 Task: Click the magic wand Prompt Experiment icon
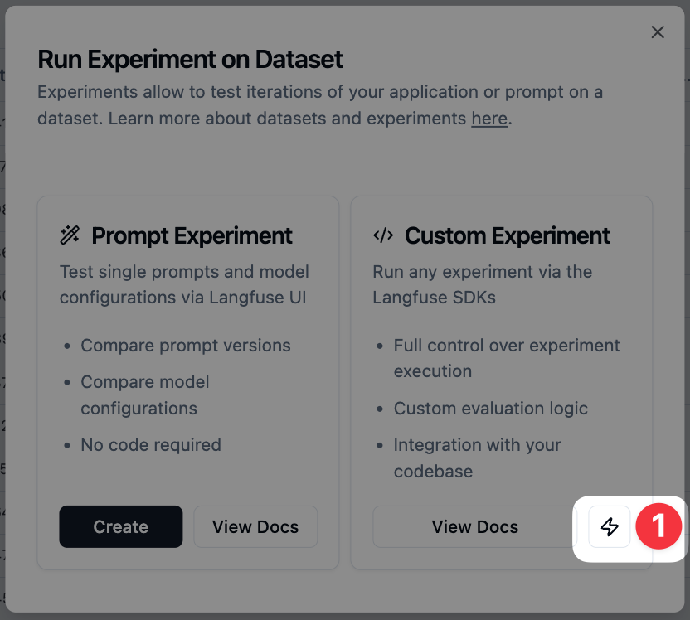click(70, 235)
